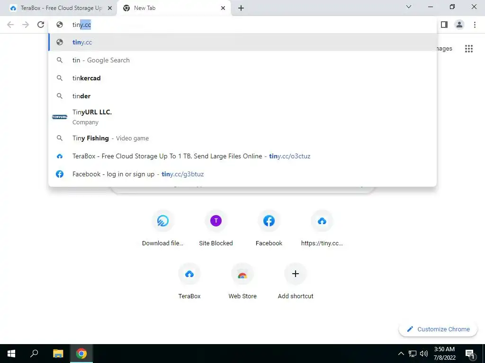Switch to the TeraBox tab
Viewport: 485px width, 363px height.
pyautogui.click(x=59, y=8)
